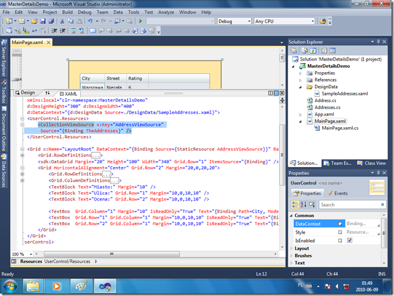
Task: Click the Undo arrow icon
Action: [90, 21]
